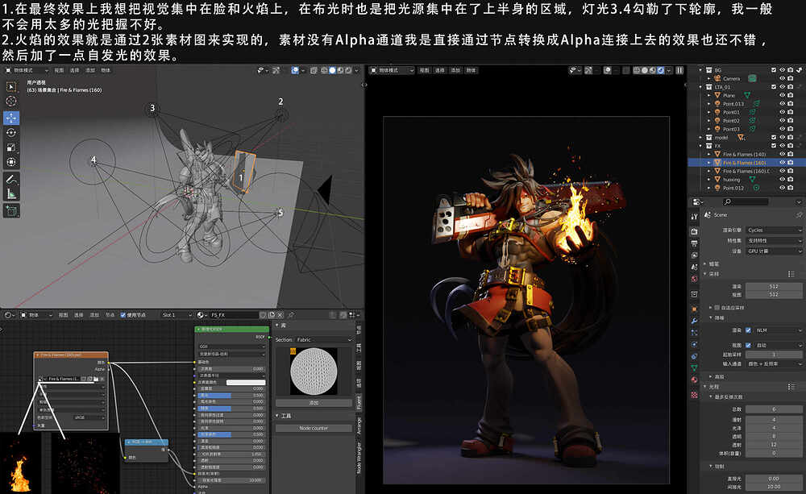Open the Material properties tab

pyautogui.click(x=695, y=380)
